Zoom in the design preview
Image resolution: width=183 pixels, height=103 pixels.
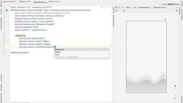click(x=175, y=90)
